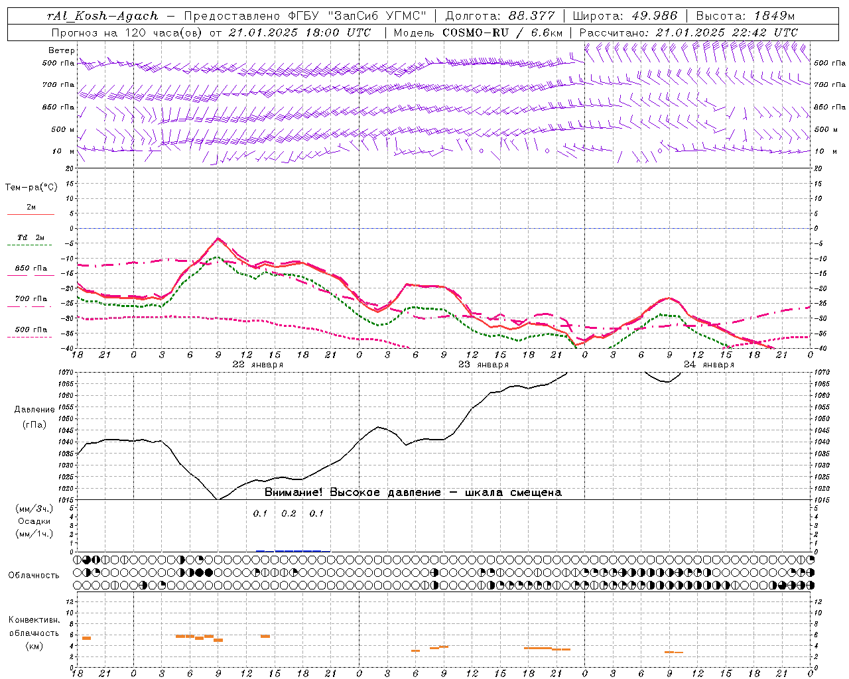Click the warning Внимание! Высокое давление — шкала смещена

click(413, 492)
